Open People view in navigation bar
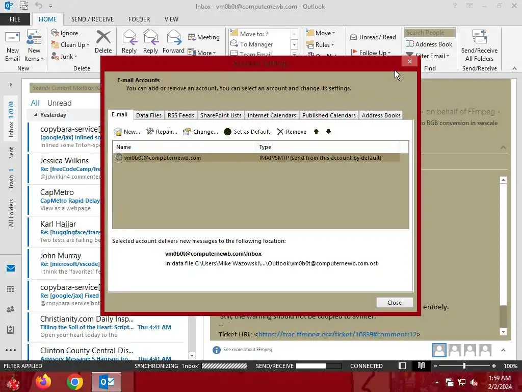This screenshot has height=392, width=522. point(11,309)
